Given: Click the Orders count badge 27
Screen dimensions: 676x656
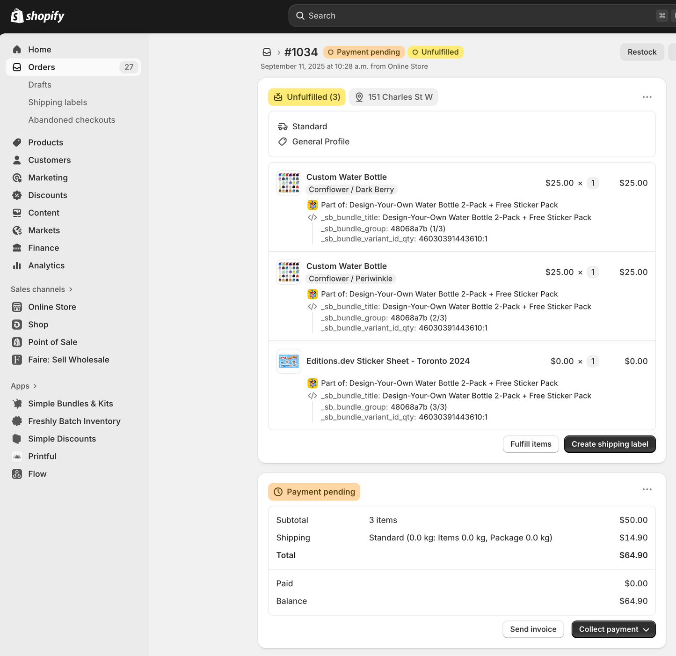Looking at the screenshot, I should click(129, 67).
